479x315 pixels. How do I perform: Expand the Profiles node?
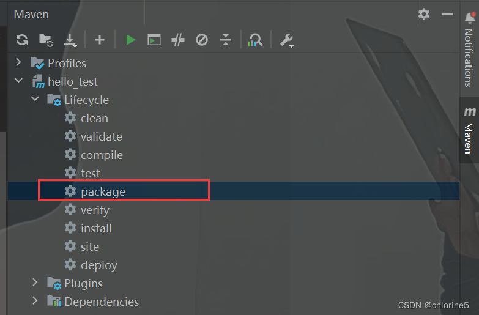(18, 62)
